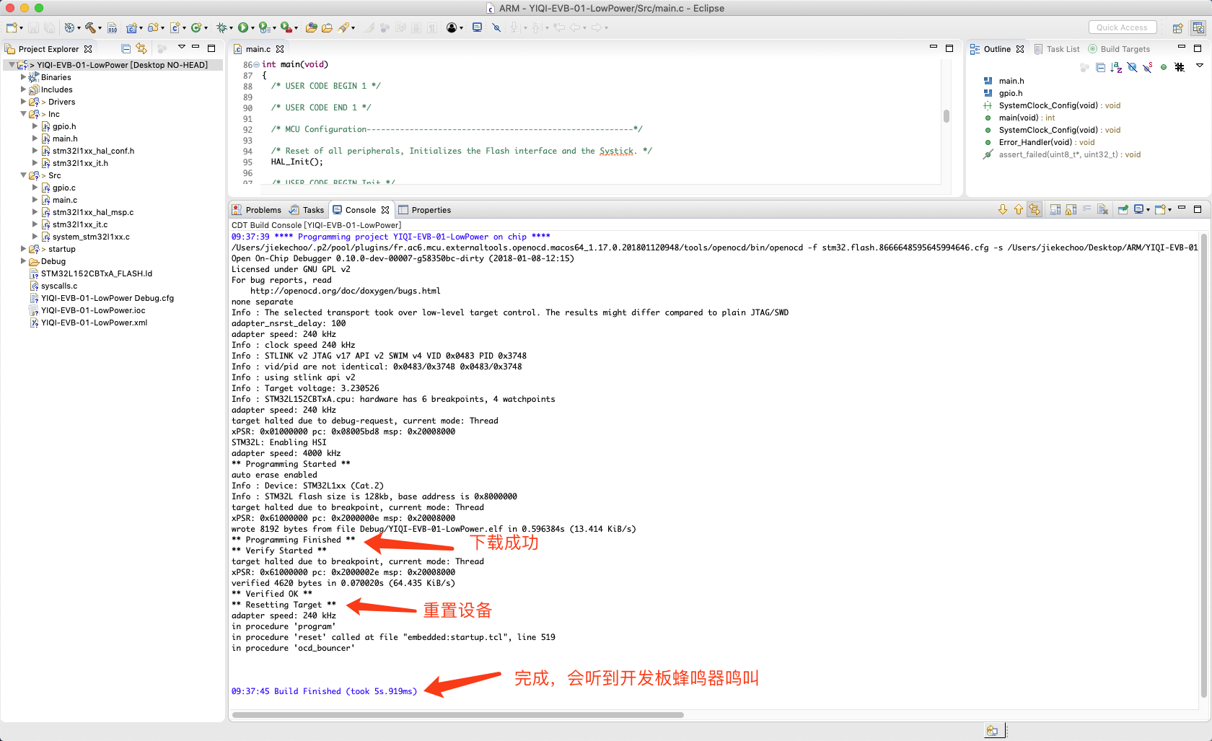Expand the startup folder
This screenshot has width=1212, height=741.
[23, 249]
